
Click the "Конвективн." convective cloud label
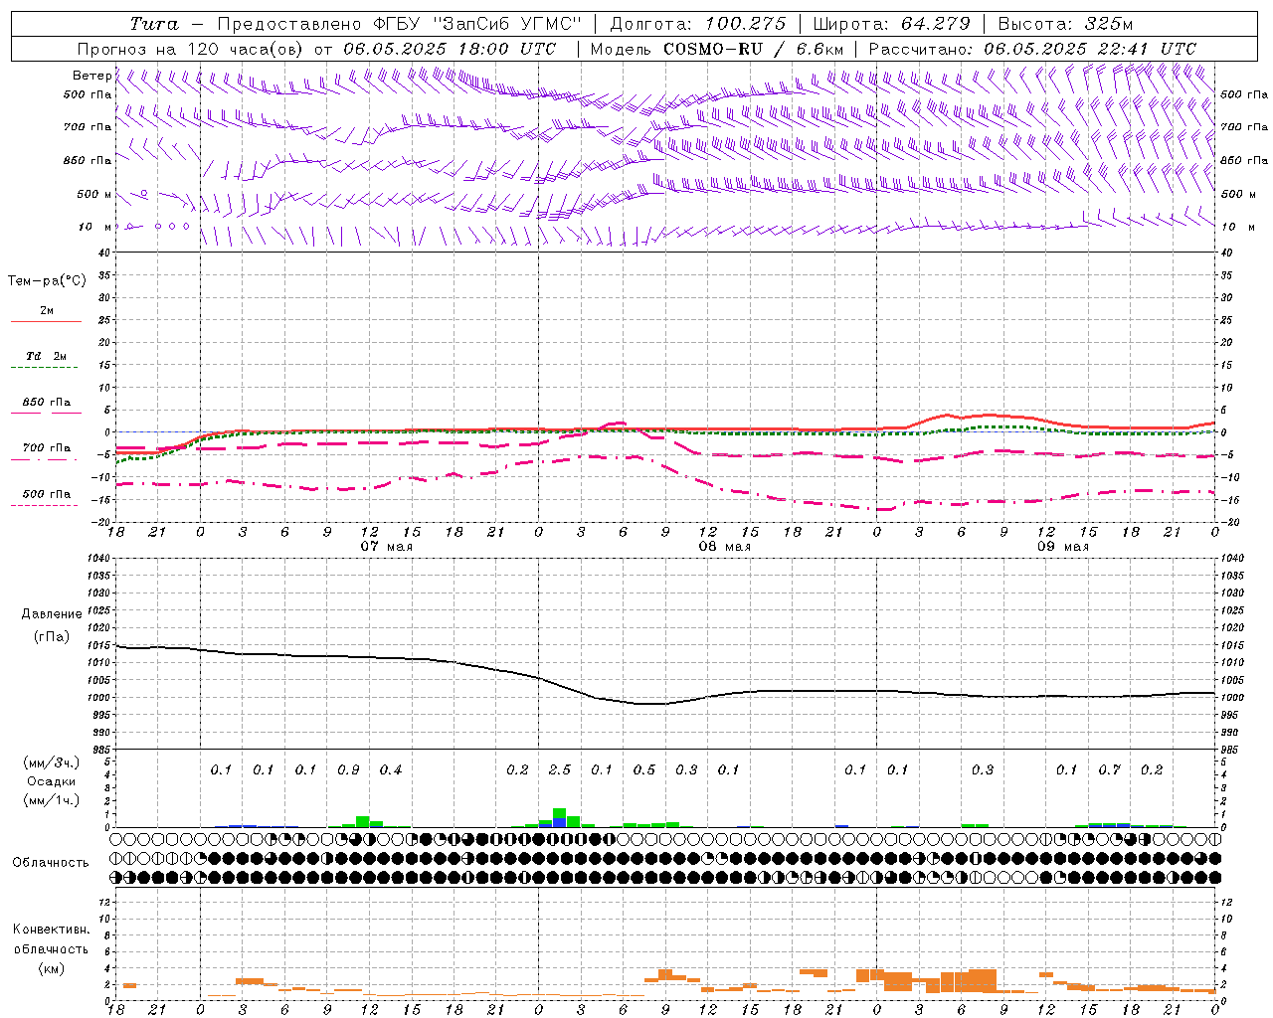pyautogui.click(x=52, y=930)
